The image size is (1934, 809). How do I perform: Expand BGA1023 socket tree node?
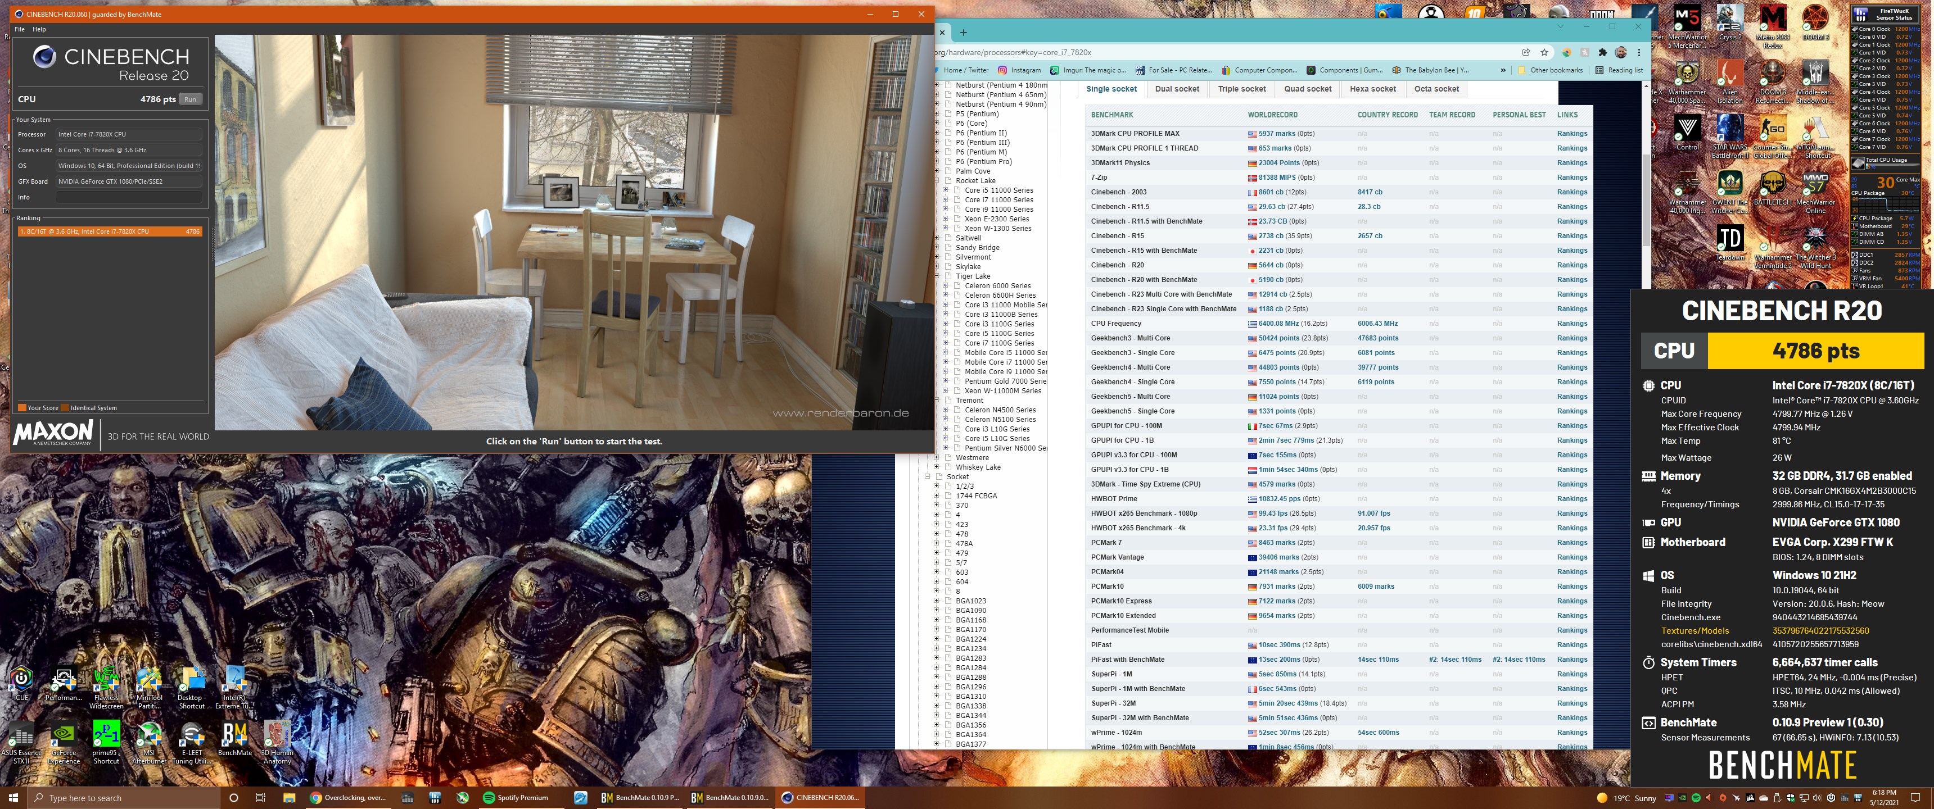[x=936, y=601]
